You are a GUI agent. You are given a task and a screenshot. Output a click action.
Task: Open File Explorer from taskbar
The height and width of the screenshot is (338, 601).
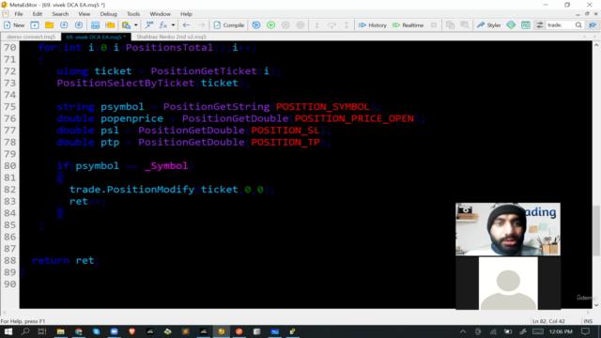tap(60, 331)
